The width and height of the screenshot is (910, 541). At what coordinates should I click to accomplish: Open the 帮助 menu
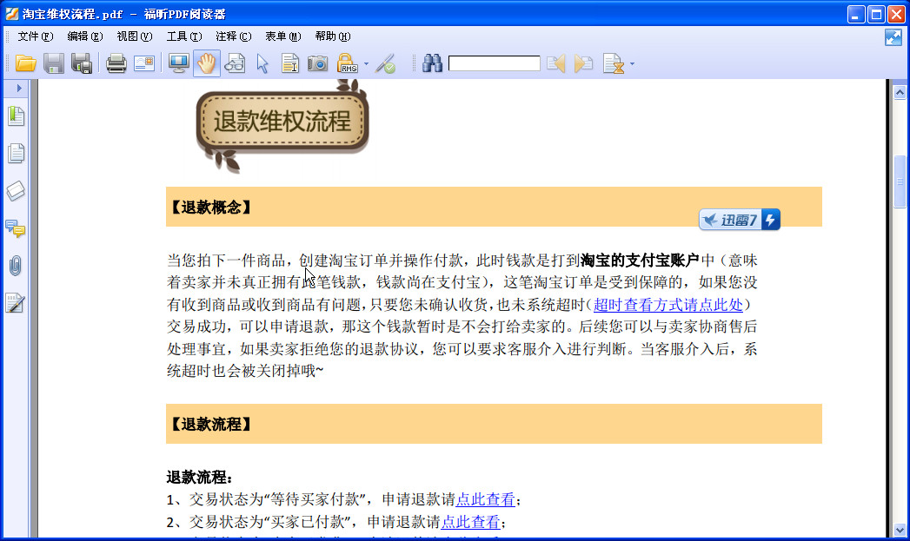[333, 36]
